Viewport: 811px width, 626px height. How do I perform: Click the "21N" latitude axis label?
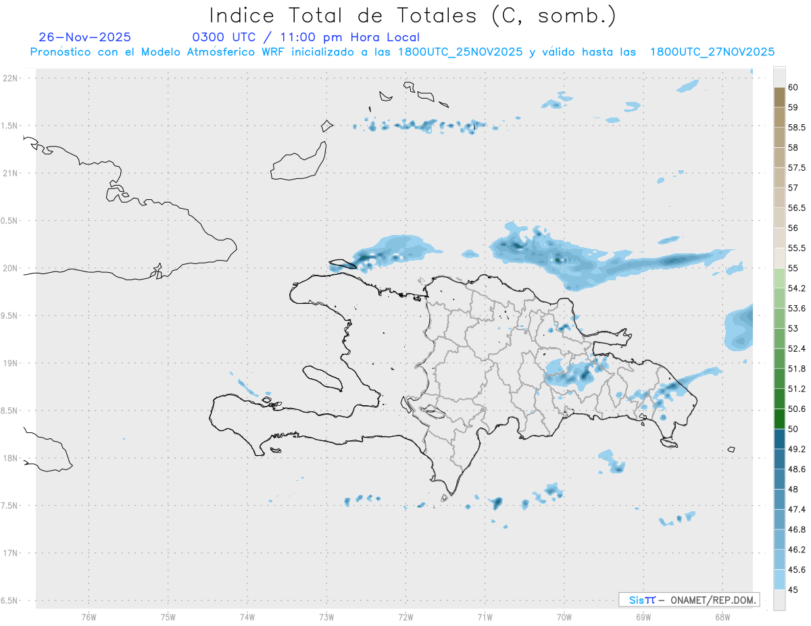[x=9, y=173]
